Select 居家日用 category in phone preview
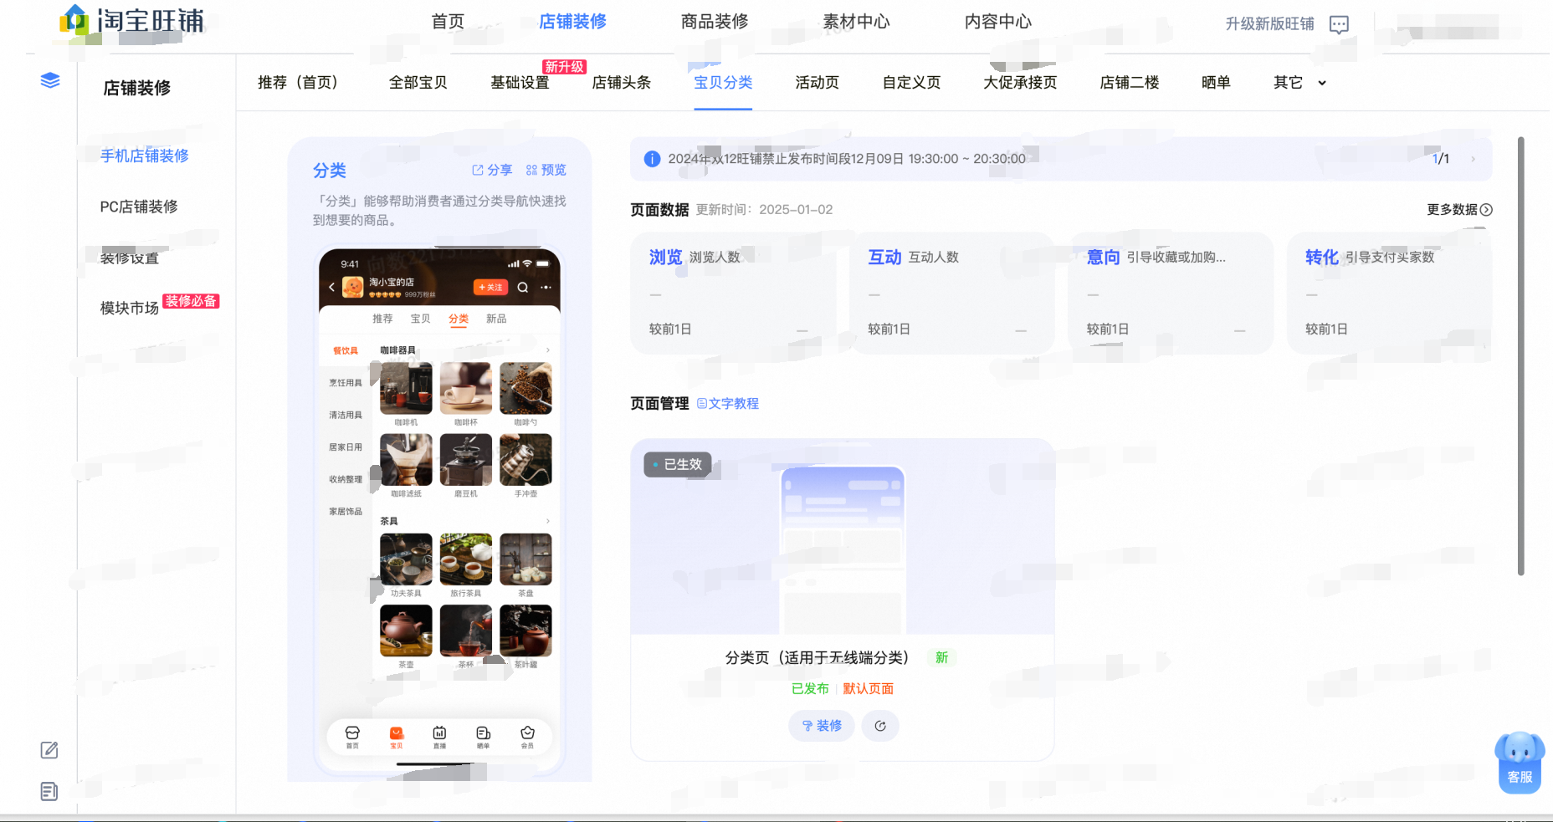The height and width of the screenshot is (822, 1553). (x=346, y=447)
